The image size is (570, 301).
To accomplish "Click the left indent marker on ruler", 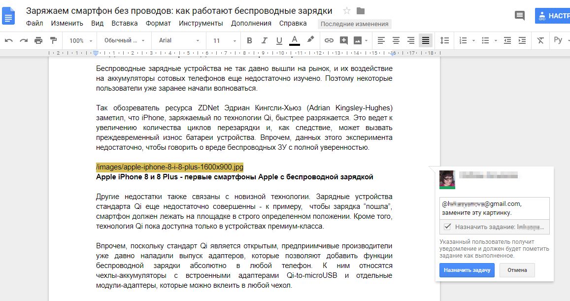I will pos(96,53).
